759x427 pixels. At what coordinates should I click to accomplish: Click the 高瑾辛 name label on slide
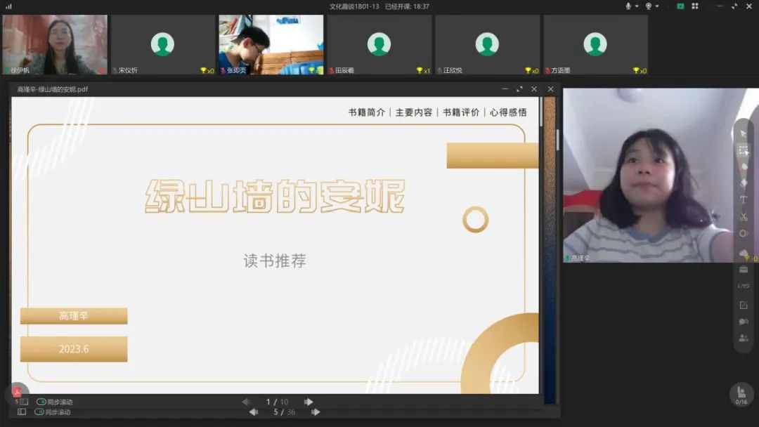[74, 316]
